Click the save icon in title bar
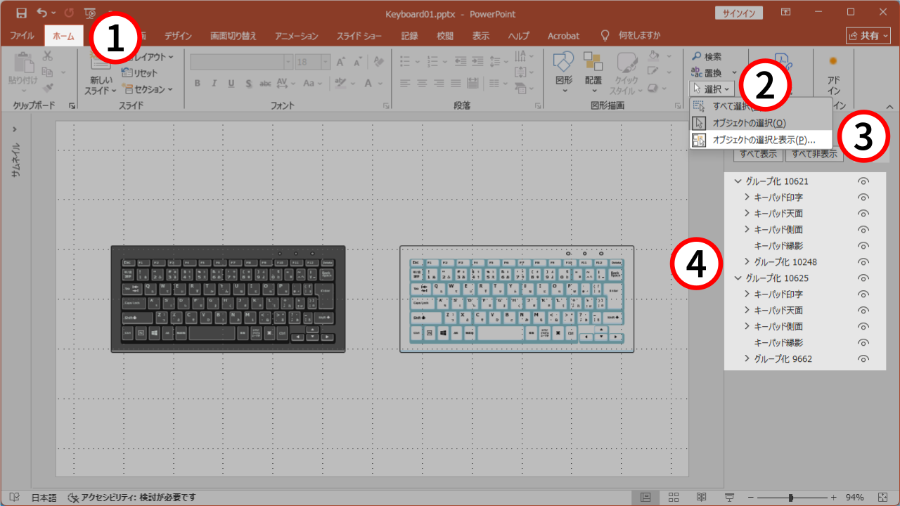Viewport: 900px width, 506px height. 21,13
